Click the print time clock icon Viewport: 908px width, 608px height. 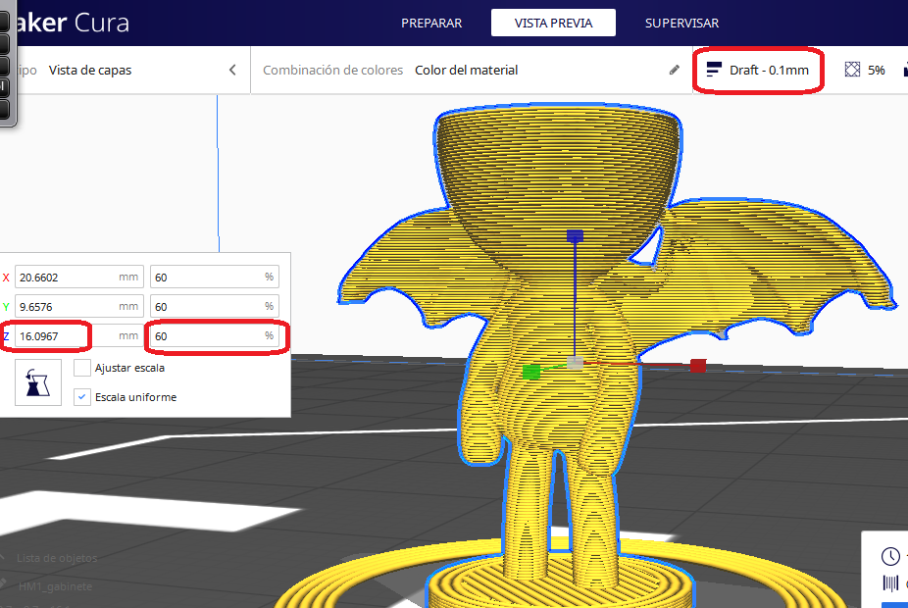click(890, 556)
